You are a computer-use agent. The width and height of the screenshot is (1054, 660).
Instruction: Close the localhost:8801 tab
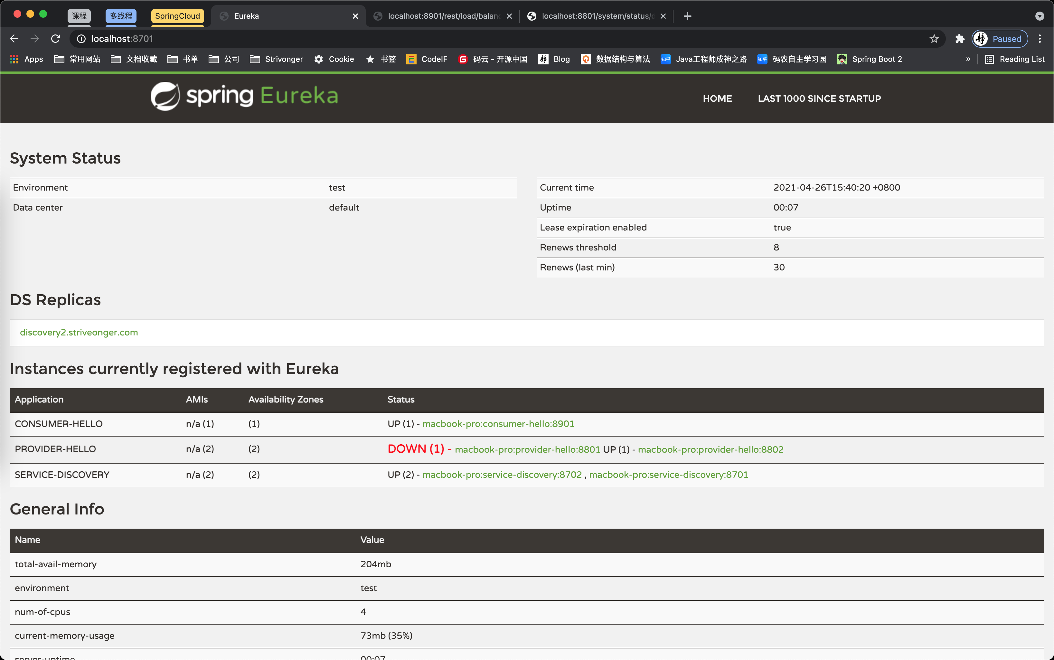point(663,16)
